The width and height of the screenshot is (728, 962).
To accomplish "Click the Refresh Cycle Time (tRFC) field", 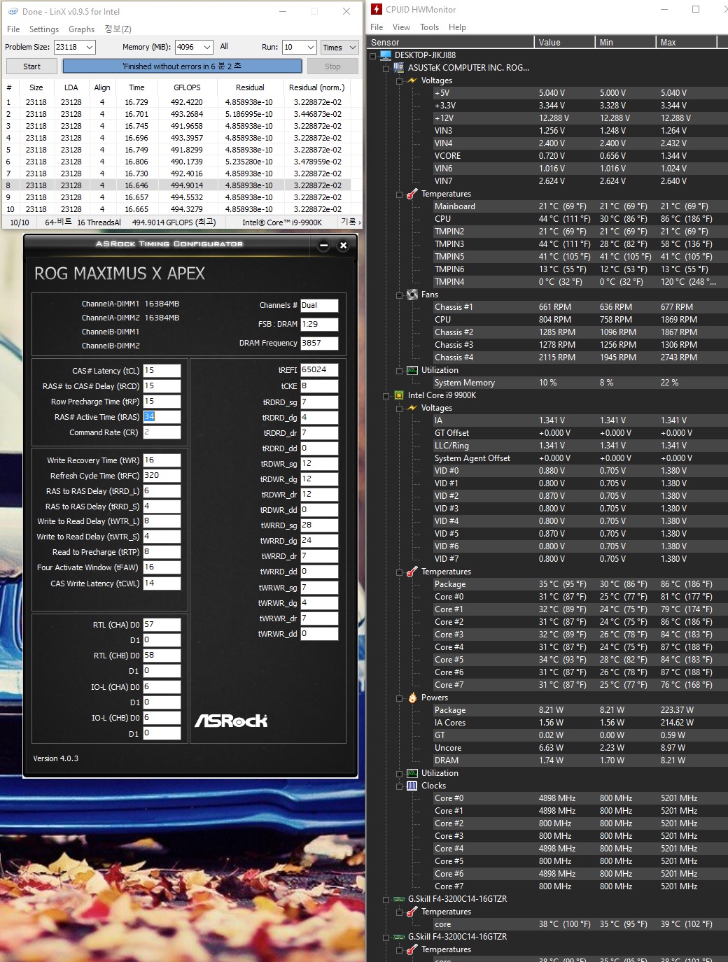I will [162, 476].
